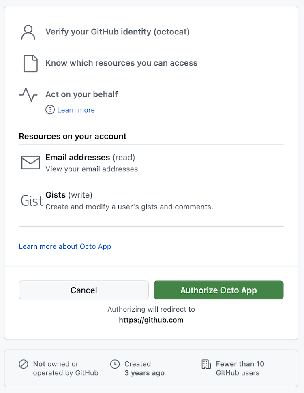
Task: Click the Fewer than 10 GitHub users label
Action: point(240,368)
